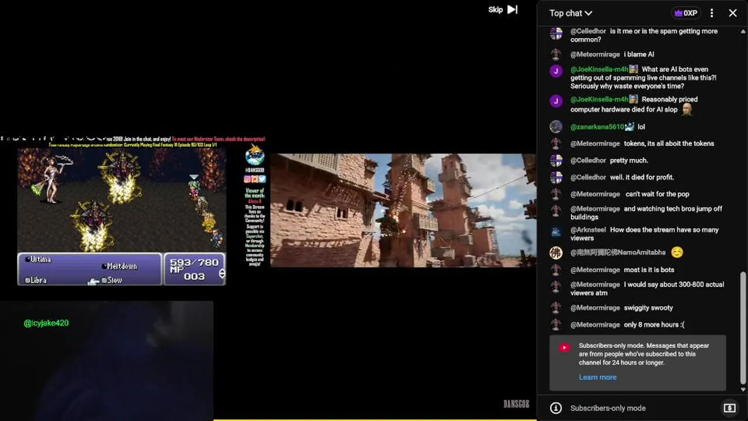Screen dimensions: 748x421
Task: Open @JoeKinsella-m4h avatar on AI bots message
Action: 556,71
